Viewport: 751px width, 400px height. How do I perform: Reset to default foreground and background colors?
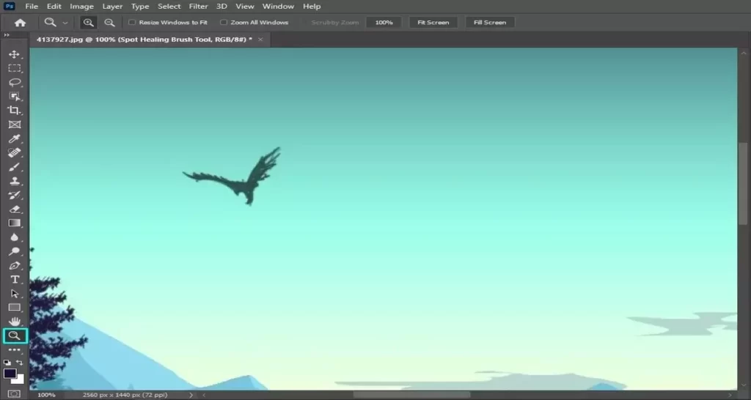pos(7,363)
